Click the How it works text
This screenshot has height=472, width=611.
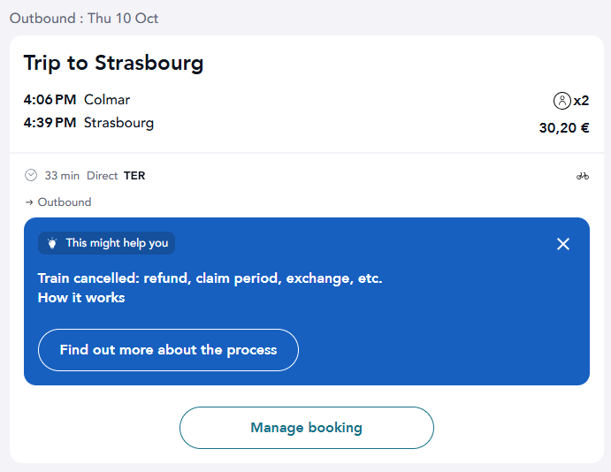click(81, 298)
